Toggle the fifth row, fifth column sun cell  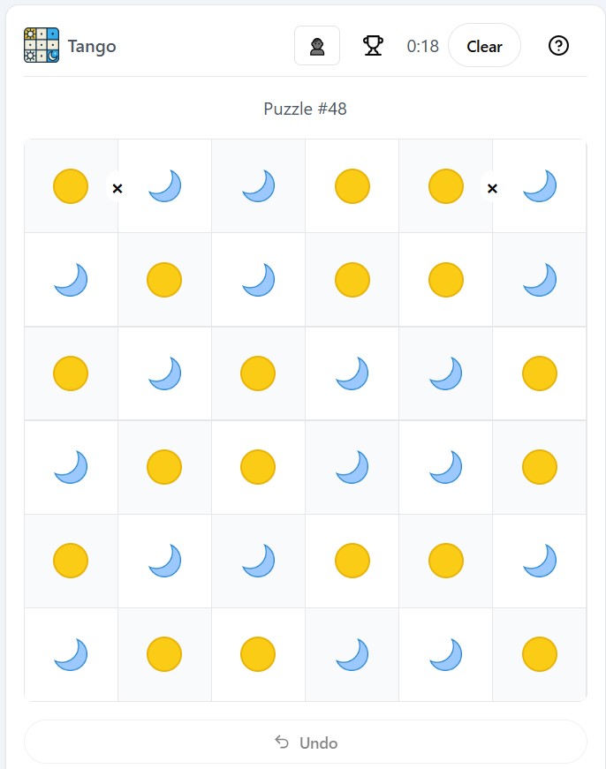(446, 561)
